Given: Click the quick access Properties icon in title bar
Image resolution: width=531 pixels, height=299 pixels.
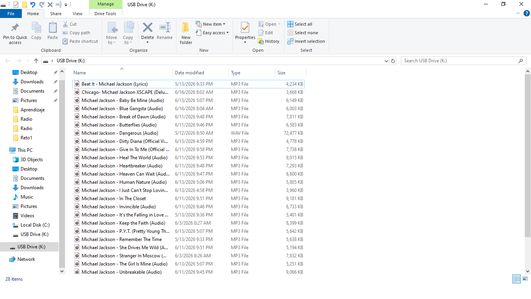Looking at the screenshot, I should [x=16, y=4].
